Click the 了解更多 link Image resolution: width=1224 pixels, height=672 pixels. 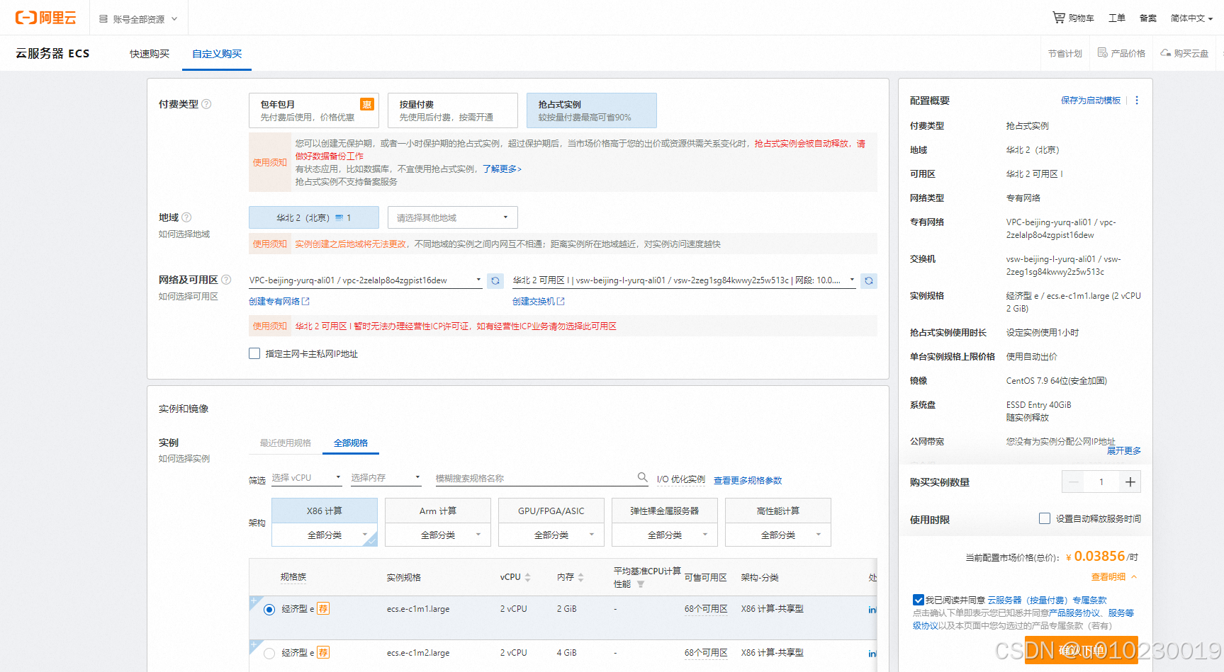502,169
